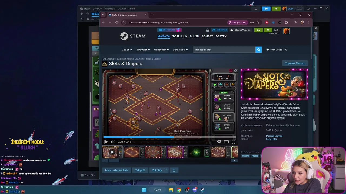Focus the Mağazada ara search field

pyautogui.click(x=224, y=50)
